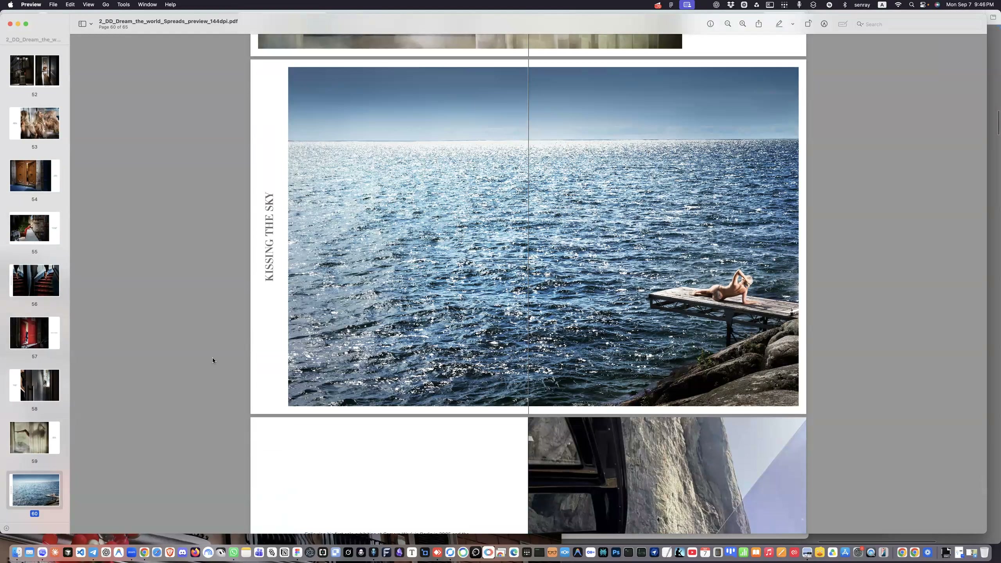Open the Share menu icon
The width and height of the screenshot is (1001, 563).
759,24
